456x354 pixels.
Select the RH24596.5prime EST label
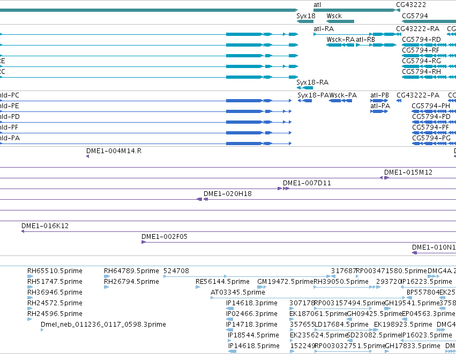(x=55, y=314)
